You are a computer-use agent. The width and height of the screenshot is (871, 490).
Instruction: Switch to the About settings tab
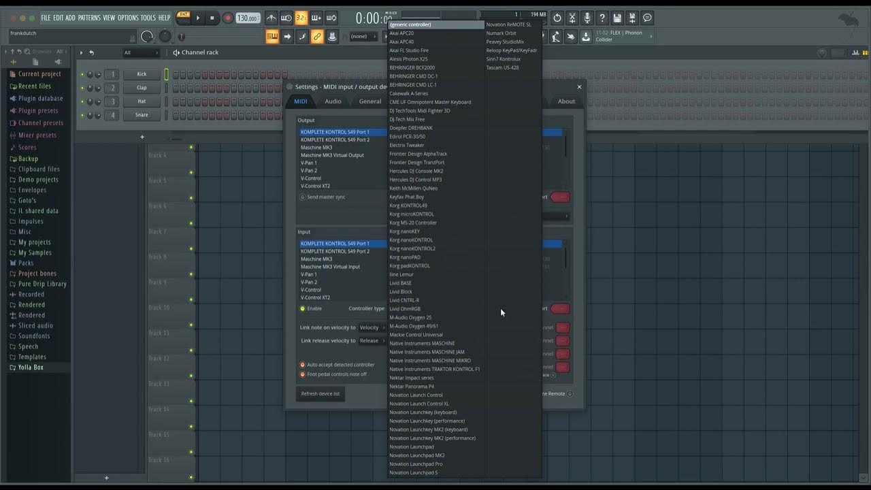click(567, 101)
